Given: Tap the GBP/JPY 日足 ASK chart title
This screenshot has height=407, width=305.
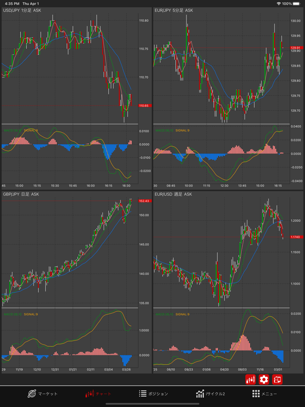Looking at the screenshot, I should point(21,194).
